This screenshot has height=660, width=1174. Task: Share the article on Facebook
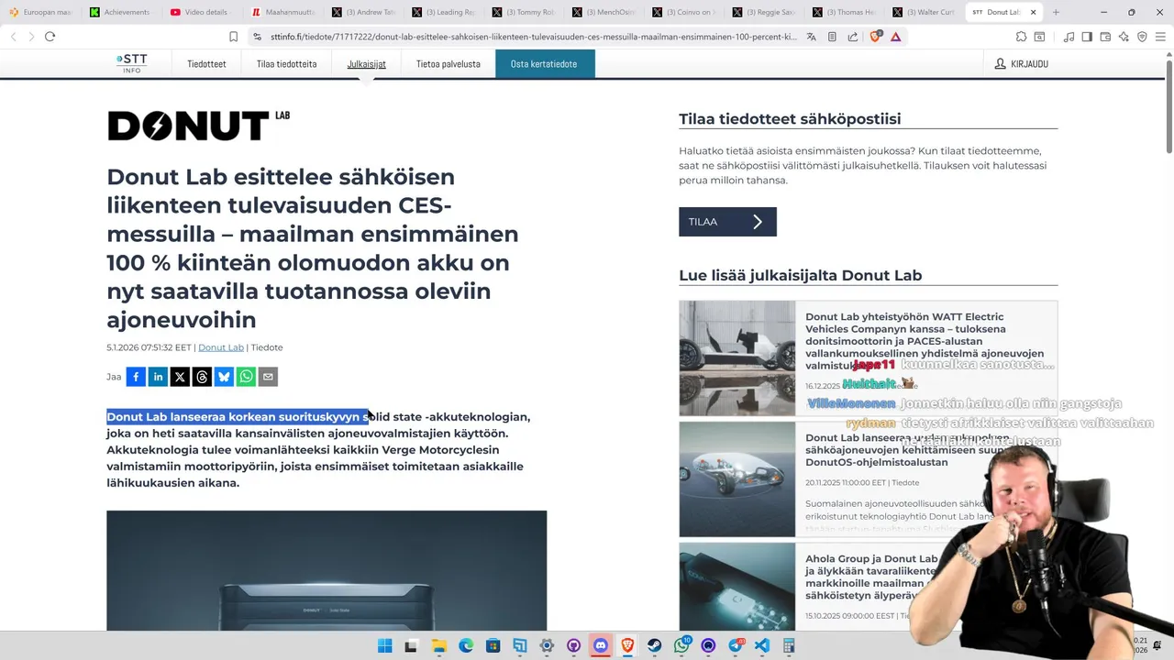(x=136, y=377)
